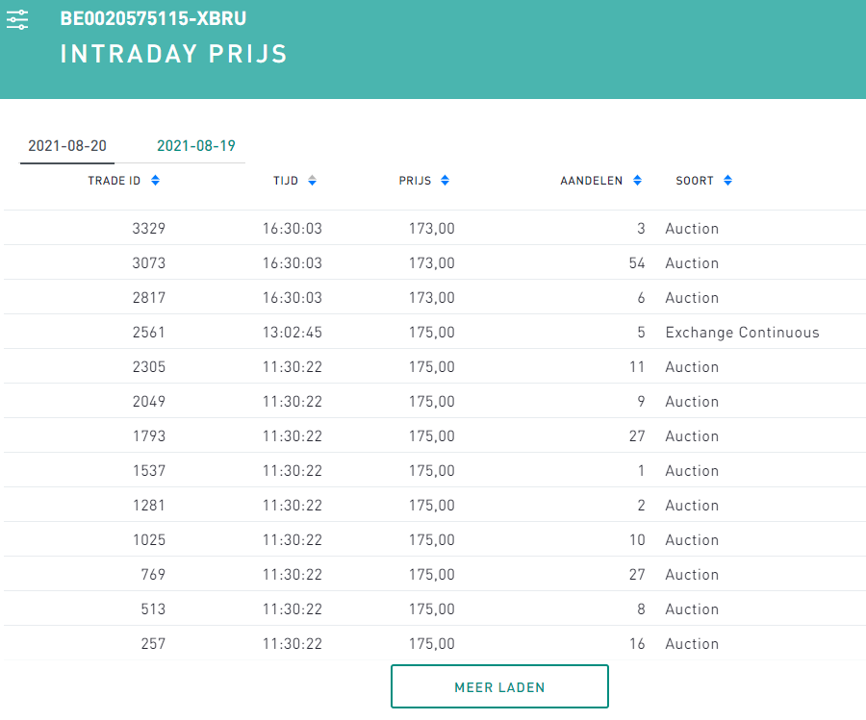Select the 2021-08-20 tab

[x=67, y=146]
